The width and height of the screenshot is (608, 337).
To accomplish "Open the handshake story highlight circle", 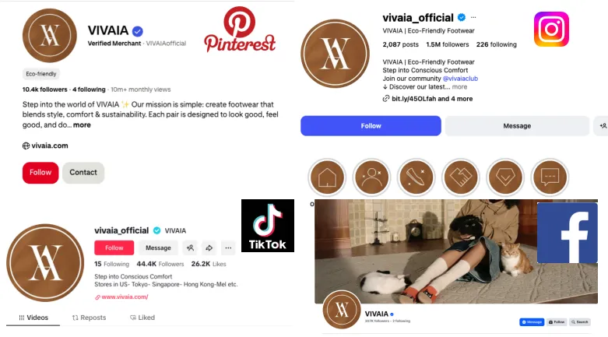I will (x=461, y=177).
